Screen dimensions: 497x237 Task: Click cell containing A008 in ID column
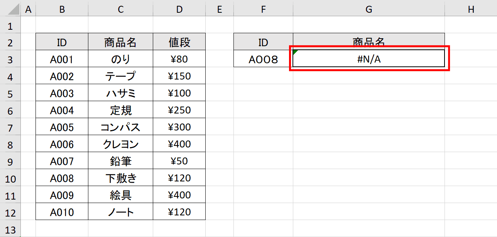pos(62,178)
